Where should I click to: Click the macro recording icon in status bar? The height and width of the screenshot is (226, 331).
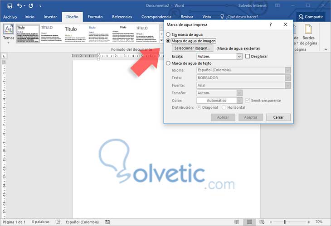click(107, 222)
